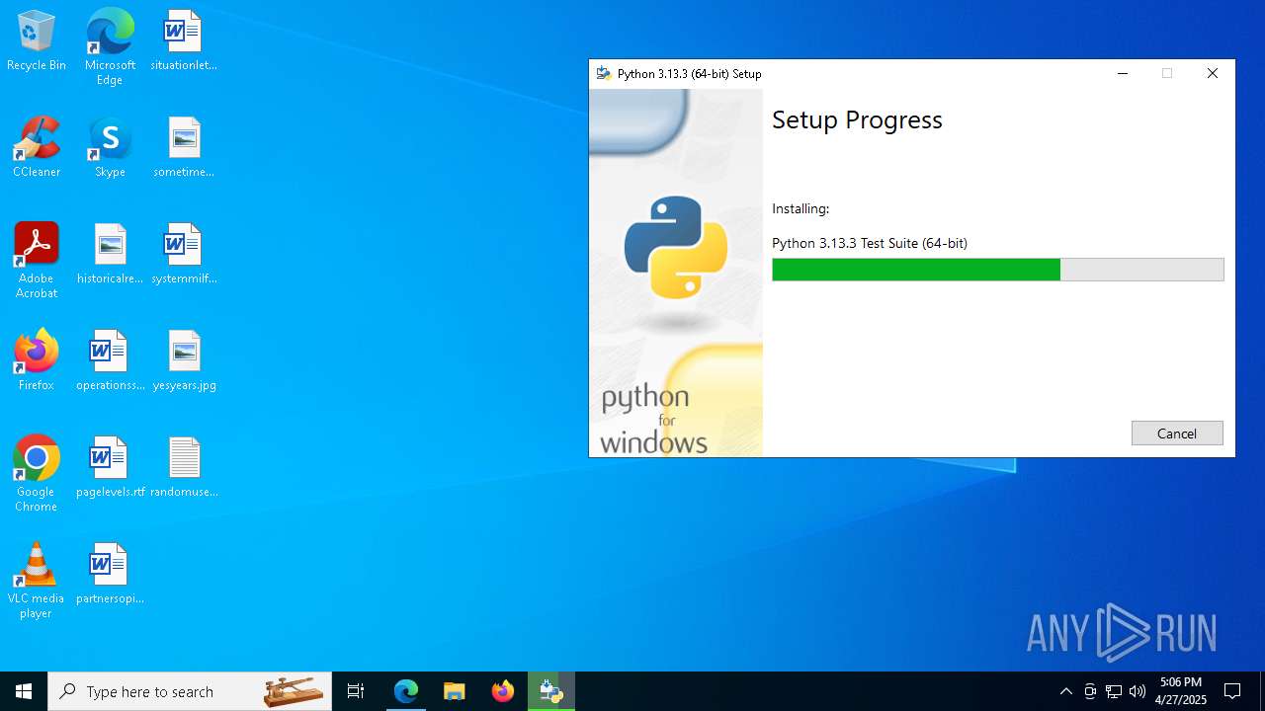Select the sometime... image file icon
The image size is (1265, 711).
[x=184, y=148]
